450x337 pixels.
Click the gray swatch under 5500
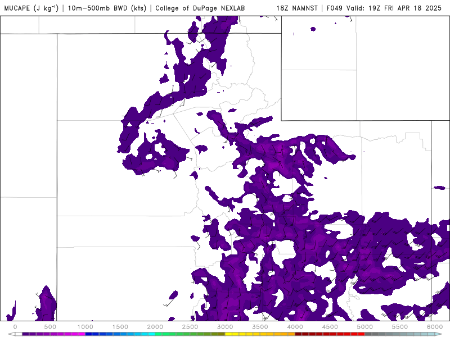(403, 334)
